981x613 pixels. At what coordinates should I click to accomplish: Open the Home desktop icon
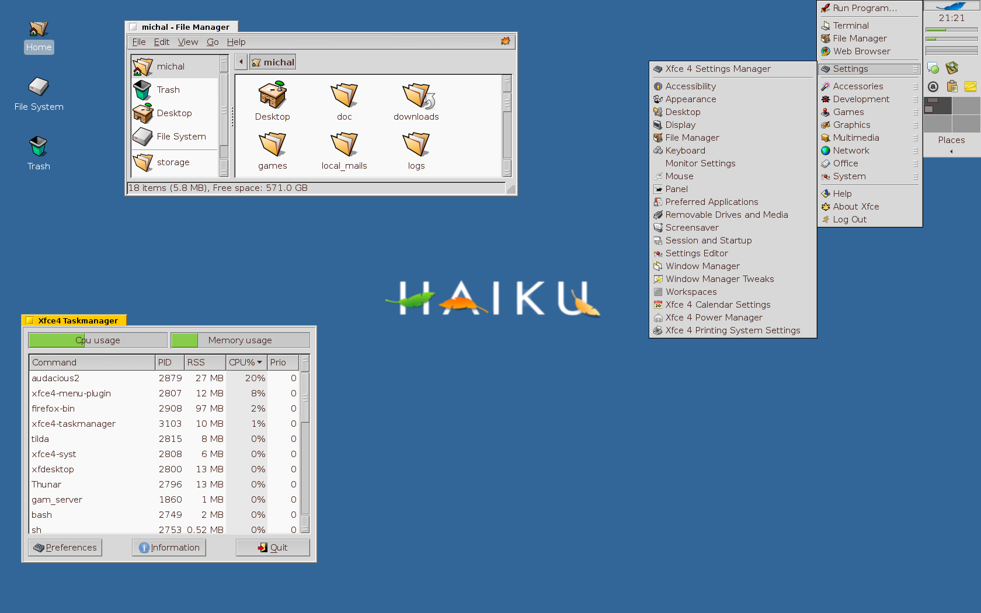[x=39, y=37]
